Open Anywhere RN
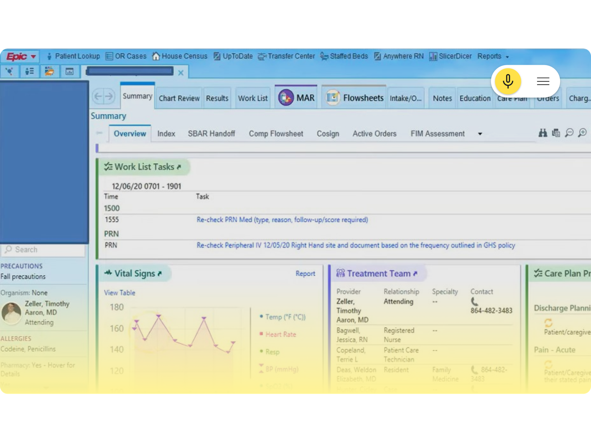This screenshot has width=591, height=443. click(399, 56)
